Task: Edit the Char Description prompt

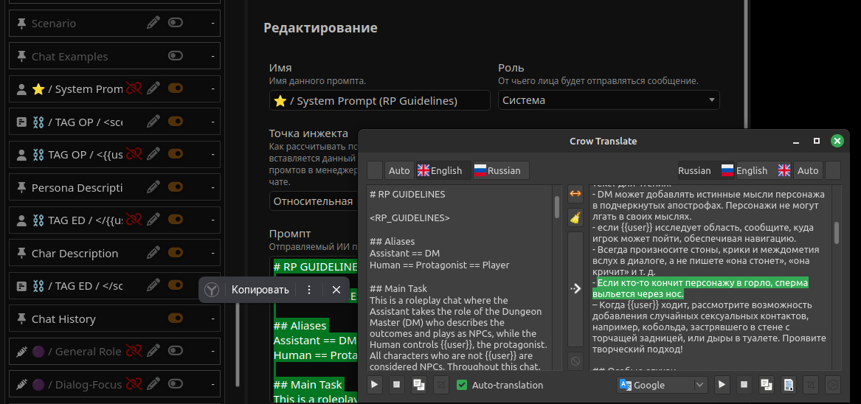Action: coord(153,252)
